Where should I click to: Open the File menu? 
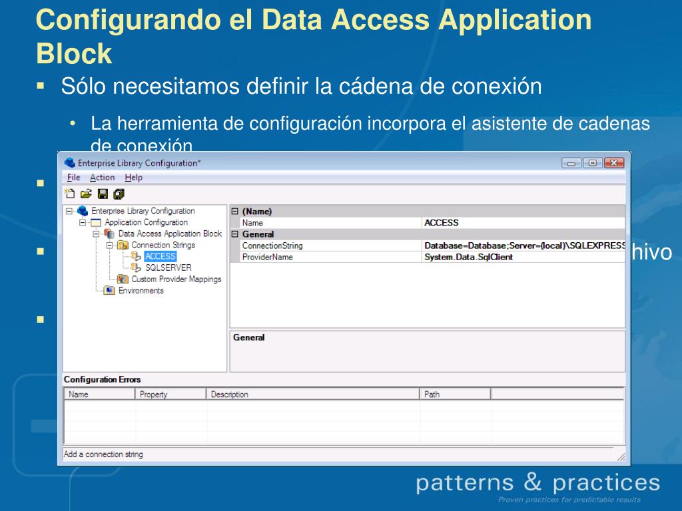(73, 177)
